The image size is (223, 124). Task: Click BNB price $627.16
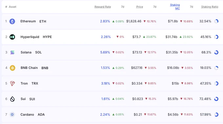click(x=137, y=68)
